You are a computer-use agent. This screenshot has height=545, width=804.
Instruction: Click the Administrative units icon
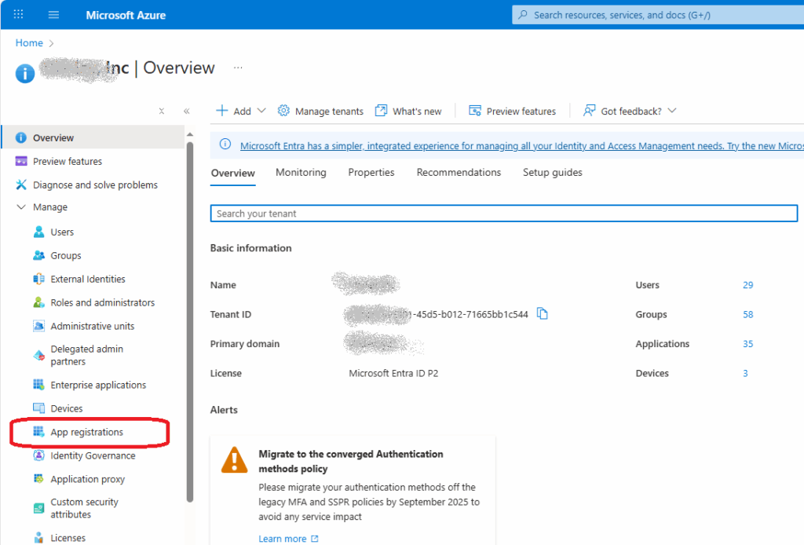(x=38, y=326)
